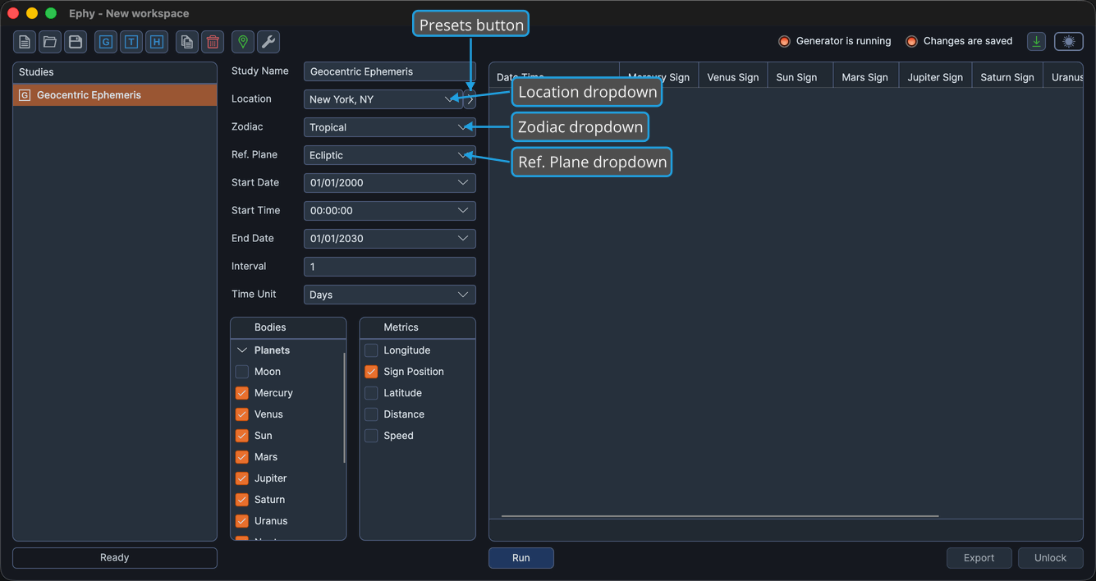Click the Studies panel header
Viewport: 1096px width, 581px height.
(115, 72)
